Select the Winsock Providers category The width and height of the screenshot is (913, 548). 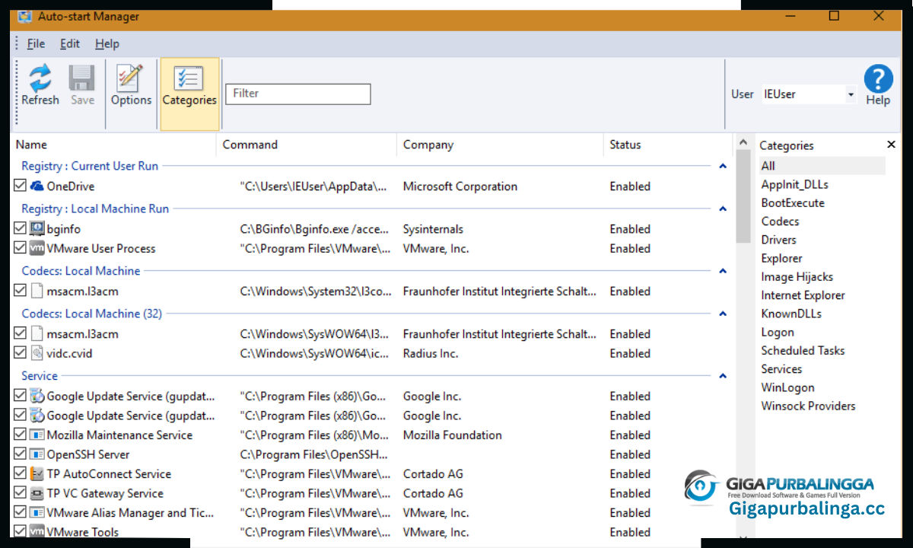[x=808, y=406]
